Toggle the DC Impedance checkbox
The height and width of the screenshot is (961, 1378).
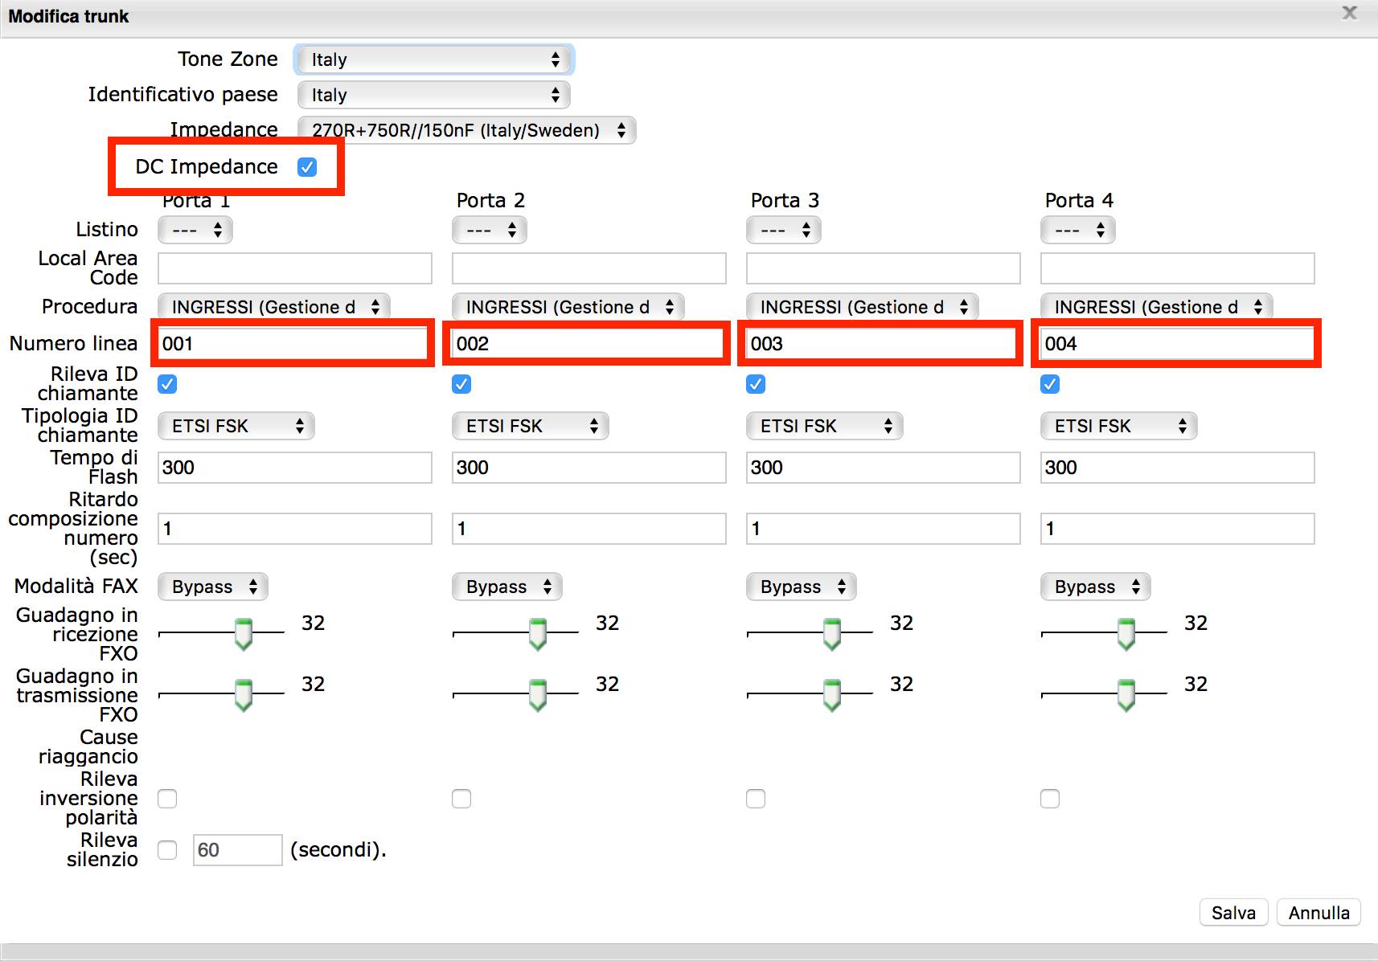coord(307,167)
